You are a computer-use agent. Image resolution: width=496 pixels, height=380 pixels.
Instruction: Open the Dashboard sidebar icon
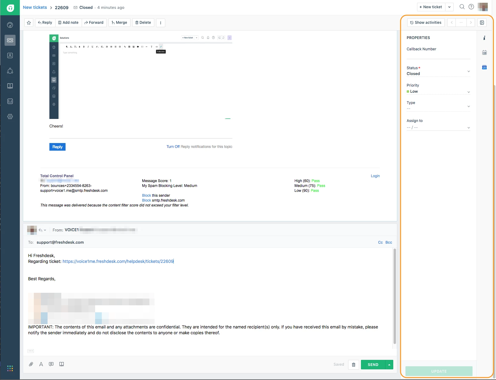10,25
